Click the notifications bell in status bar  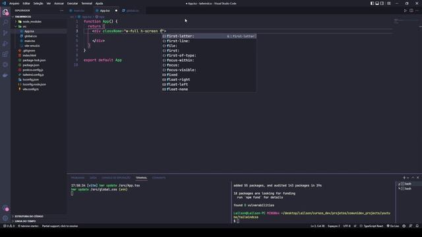pos(417,226)
